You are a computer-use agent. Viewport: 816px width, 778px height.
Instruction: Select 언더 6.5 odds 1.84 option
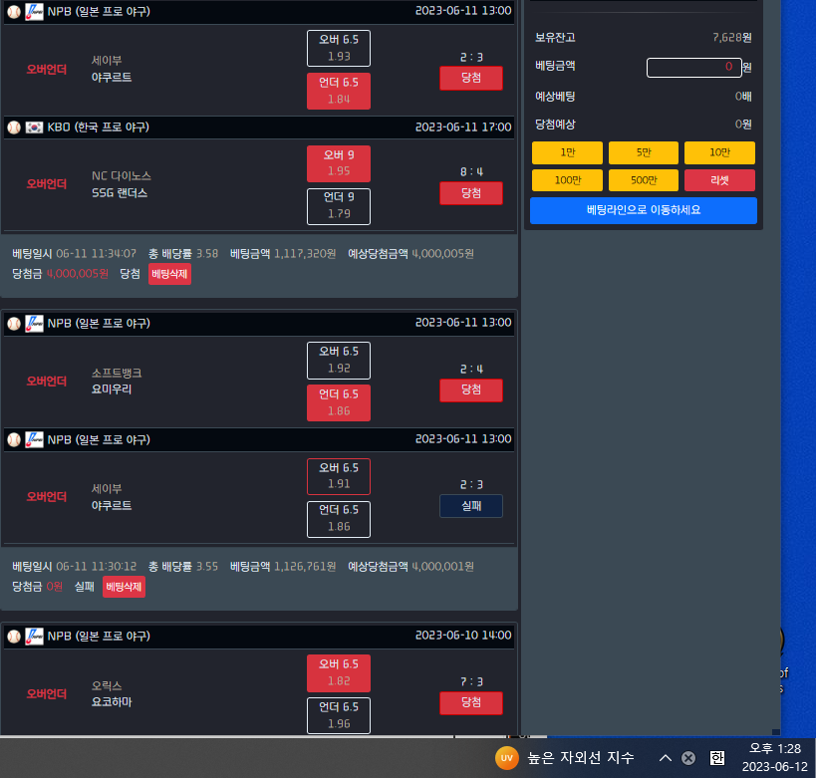coord(339,91)
